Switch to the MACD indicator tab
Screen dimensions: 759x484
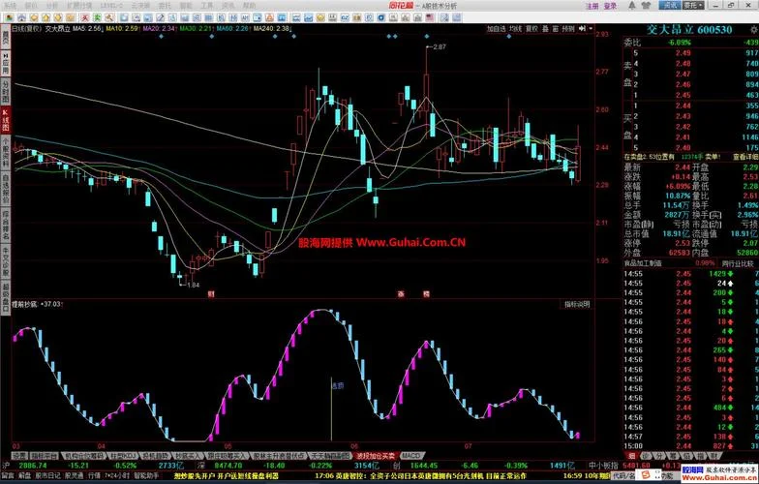click(x=411, y=456)
